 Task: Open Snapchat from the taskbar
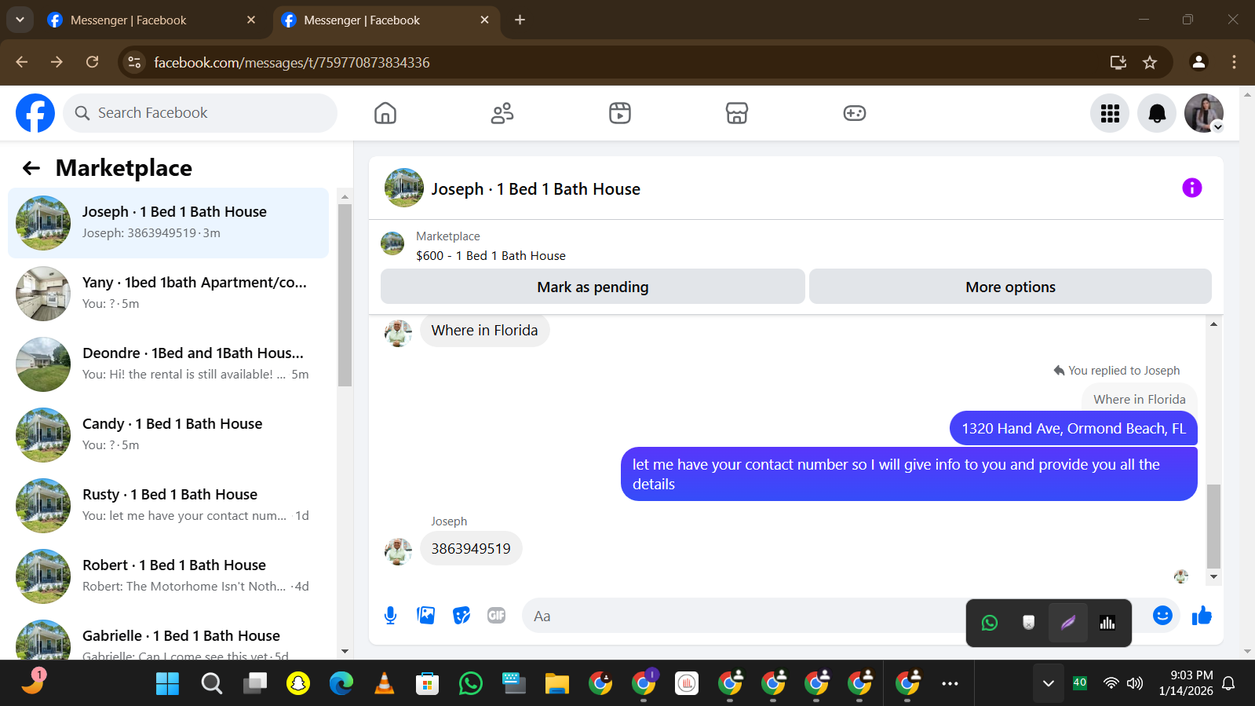point(298,684)
